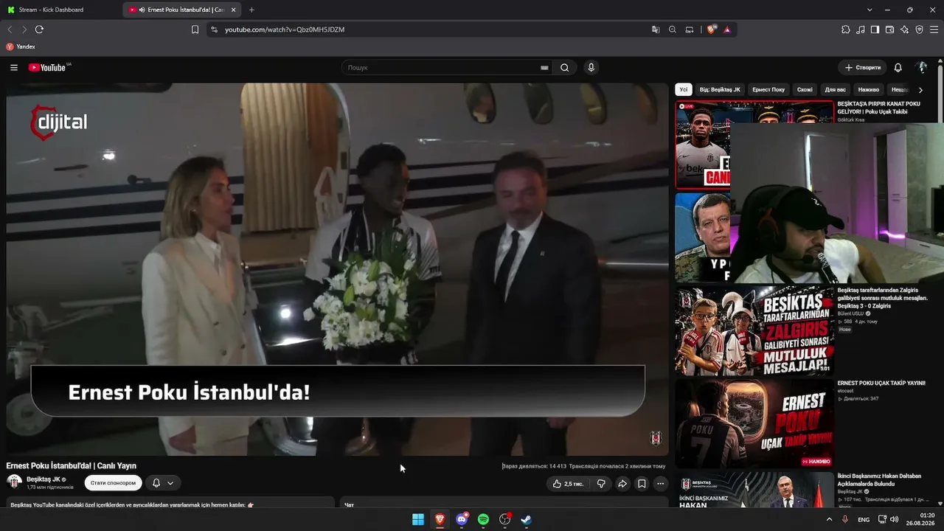Click the browser address bar URL

(x=285, y=29)
